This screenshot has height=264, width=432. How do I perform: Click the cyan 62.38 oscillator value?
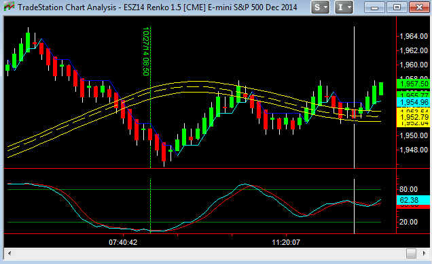click(413, 200)
